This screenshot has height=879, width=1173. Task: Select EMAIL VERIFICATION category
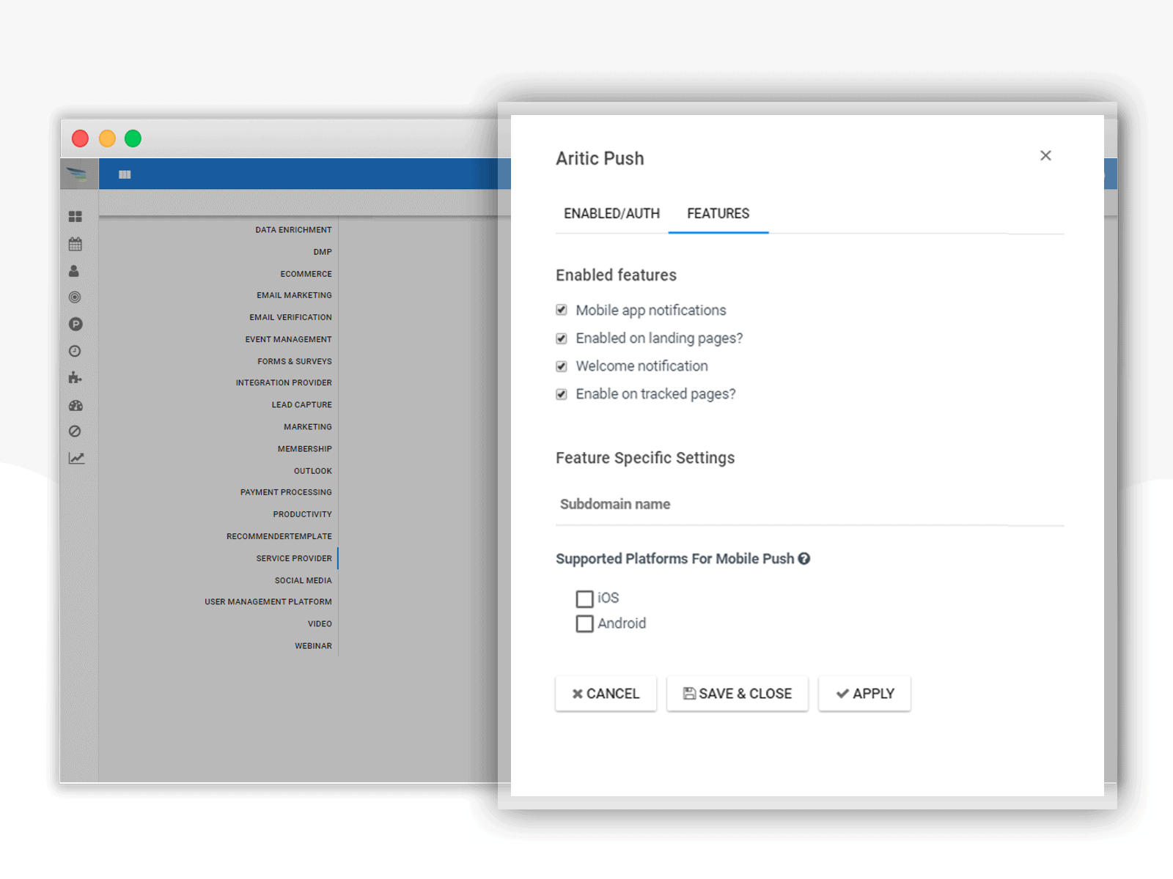[290, 317]
